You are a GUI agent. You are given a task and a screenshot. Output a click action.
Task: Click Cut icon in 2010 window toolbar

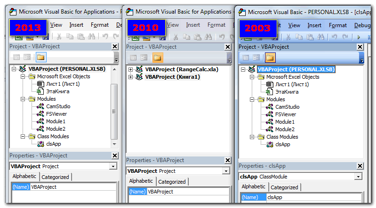tap(176, 37)
